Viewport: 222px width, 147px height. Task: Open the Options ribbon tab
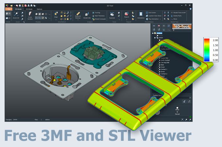coord(39,9)
